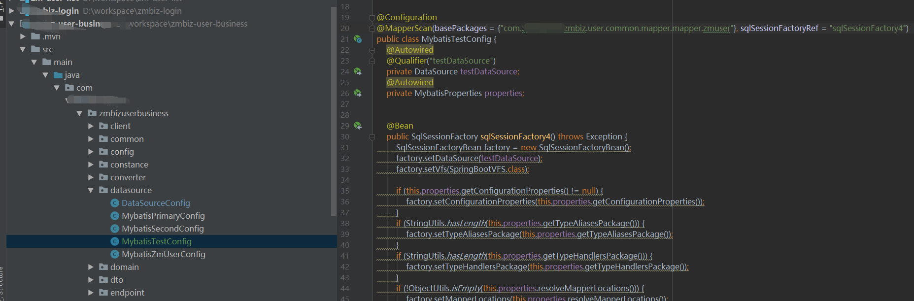
Task: Open MybatisPrimaryConfig file
Action: 163,216
